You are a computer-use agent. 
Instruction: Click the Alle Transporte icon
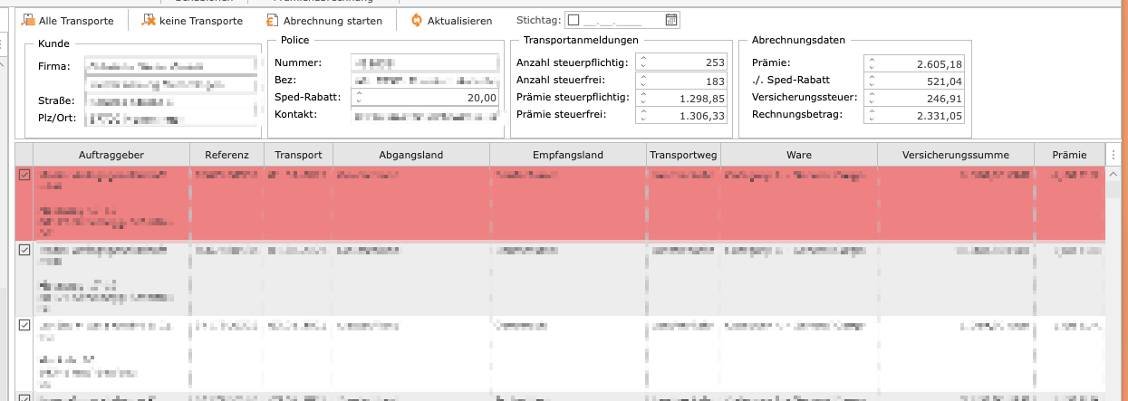28,20
